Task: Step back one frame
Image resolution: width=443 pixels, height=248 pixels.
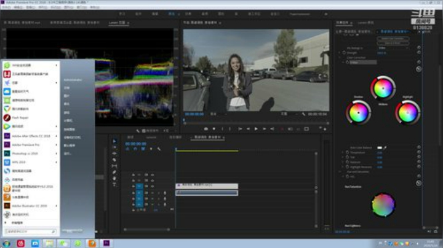Action: [248, 129]
